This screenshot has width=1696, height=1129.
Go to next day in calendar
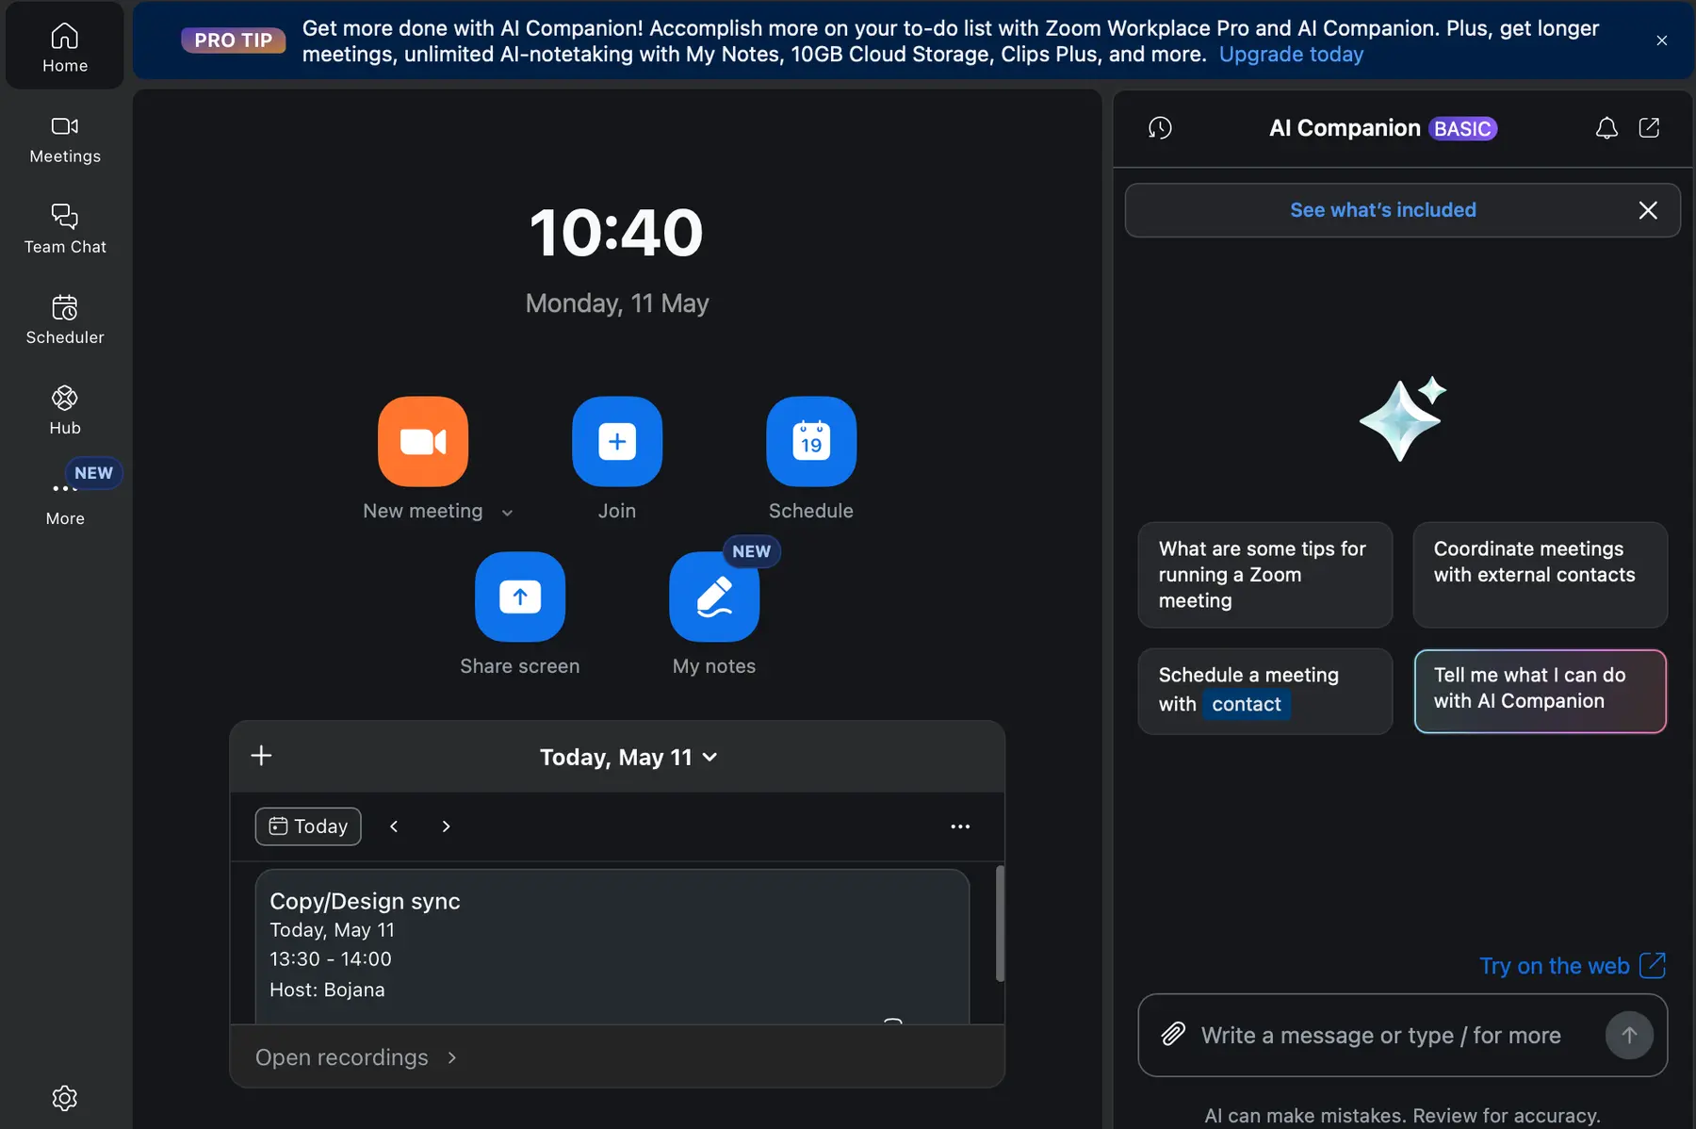coord(446,826)
